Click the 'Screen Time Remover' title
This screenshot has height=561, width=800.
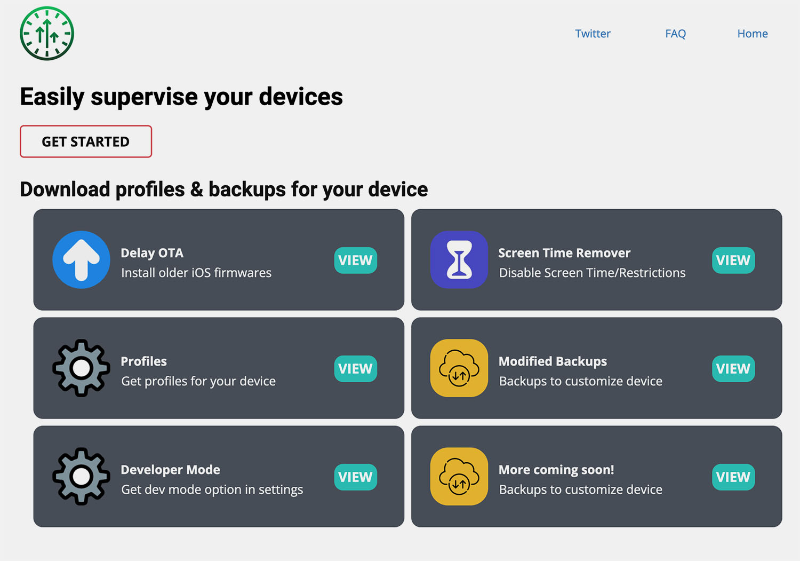click(x=564, y=253)
